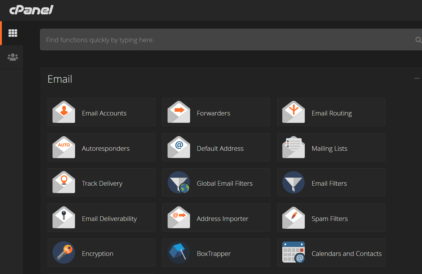
Task: Click the Encryption GPG key icon
Action: [64, 252]
